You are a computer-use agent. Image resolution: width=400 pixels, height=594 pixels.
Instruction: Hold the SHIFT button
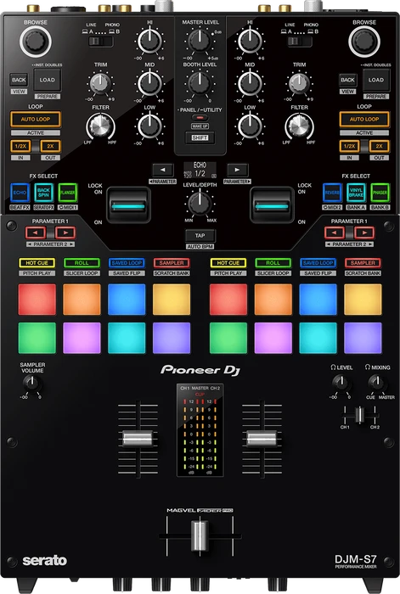coord(200,137)
